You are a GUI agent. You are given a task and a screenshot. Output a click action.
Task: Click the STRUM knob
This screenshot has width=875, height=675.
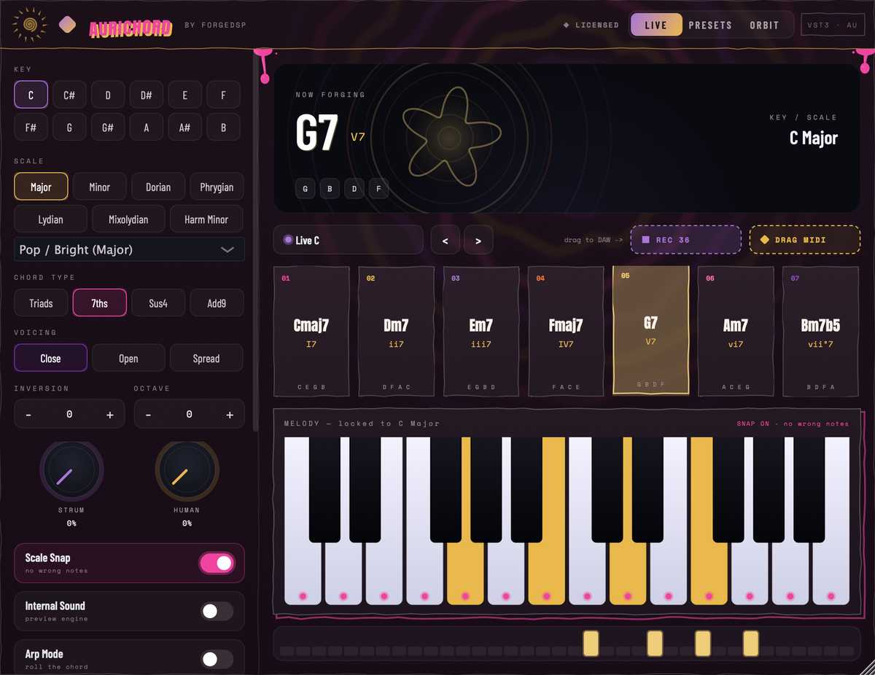pos(71,470)
